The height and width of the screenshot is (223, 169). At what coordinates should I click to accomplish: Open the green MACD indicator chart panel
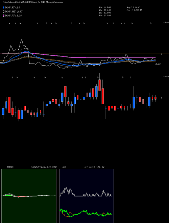(x=29, y=196)
